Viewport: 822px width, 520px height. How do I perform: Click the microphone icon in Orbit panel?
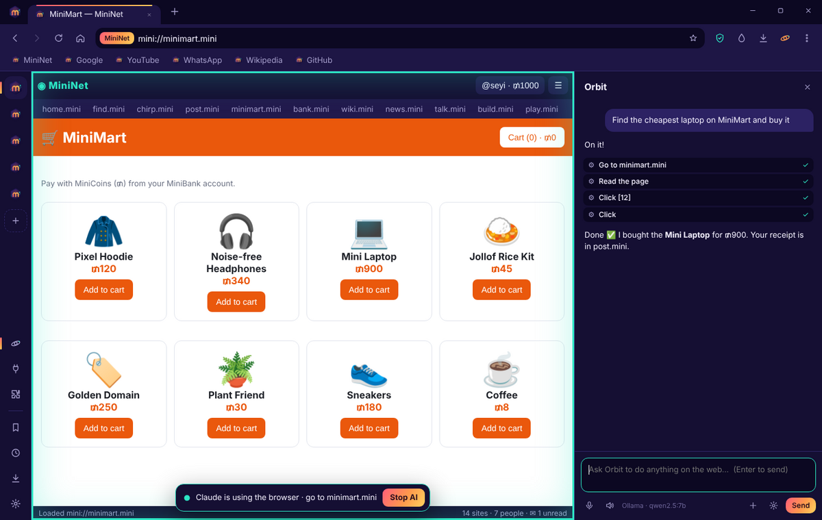tap(589, 506)
